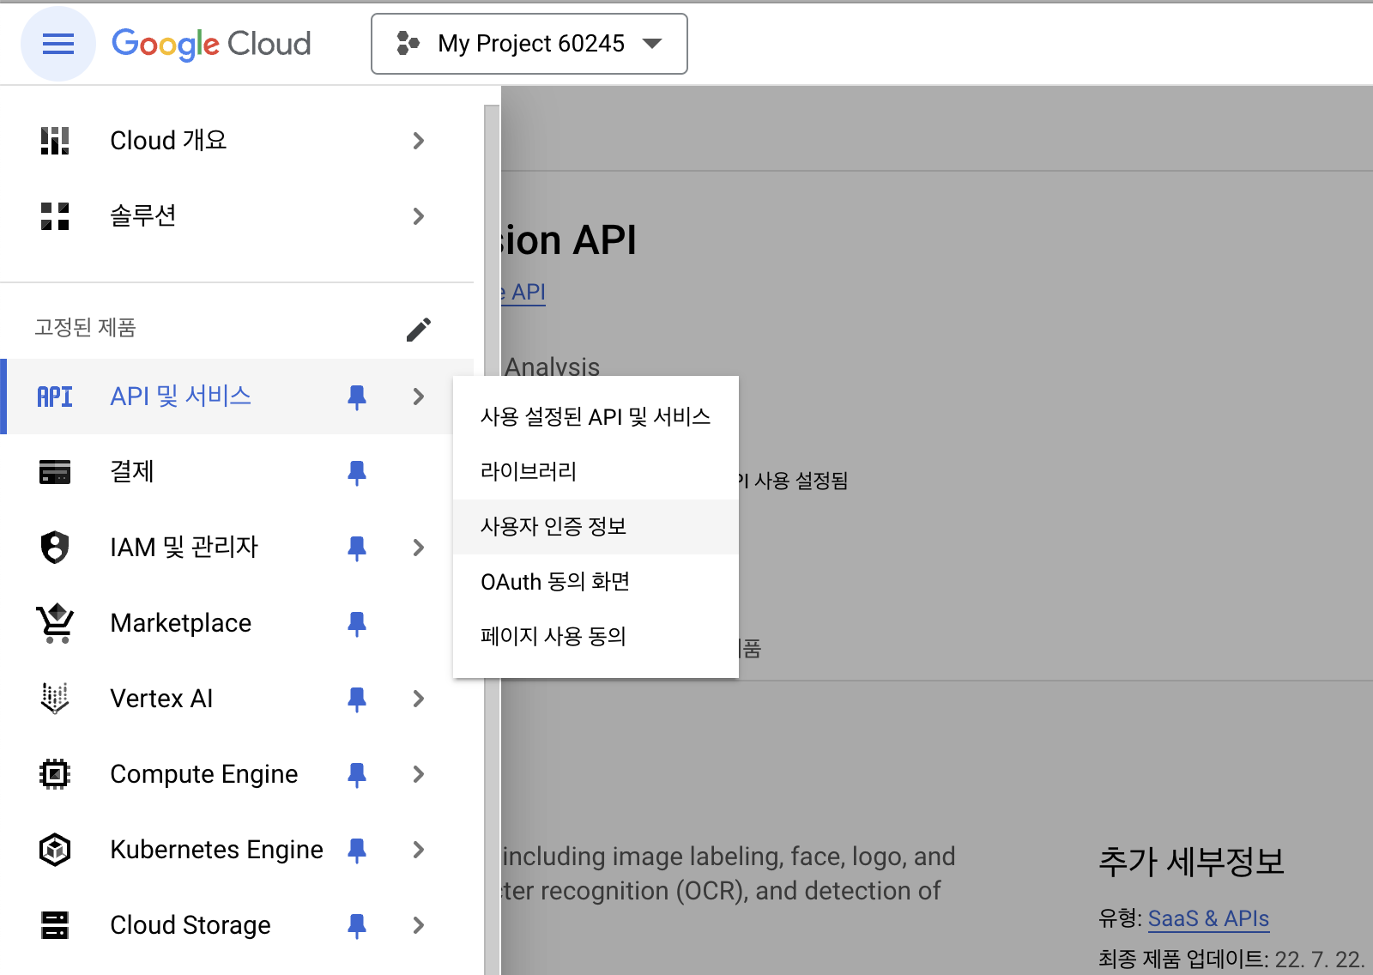Viewport: 1373px width, 975px height.
Task: Click the API icon in sidebar
Action: (x=55, y=397)
